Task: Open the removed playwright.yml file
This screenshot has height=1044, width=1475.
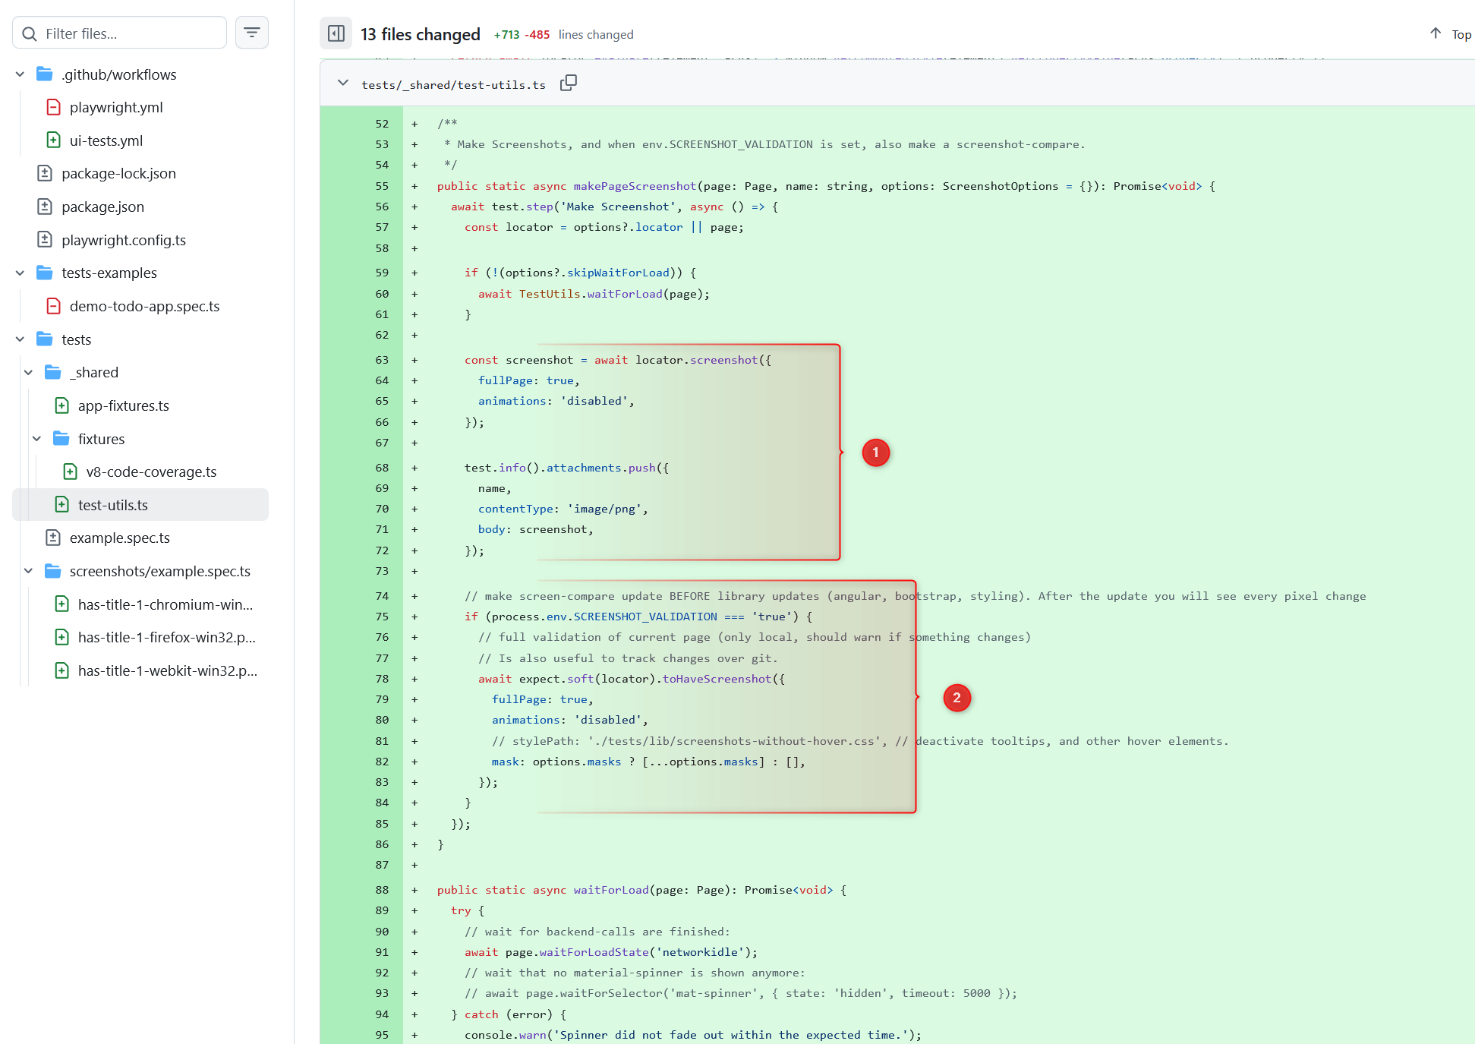Action: (x=115, y=107)
